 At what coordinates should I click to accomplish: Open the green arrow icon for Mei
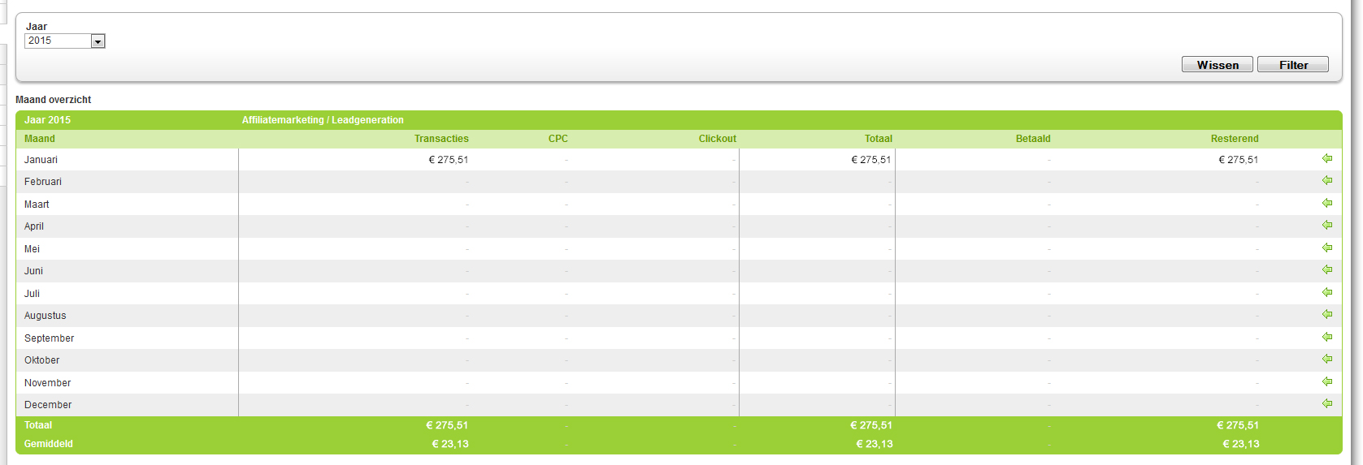1327,248
